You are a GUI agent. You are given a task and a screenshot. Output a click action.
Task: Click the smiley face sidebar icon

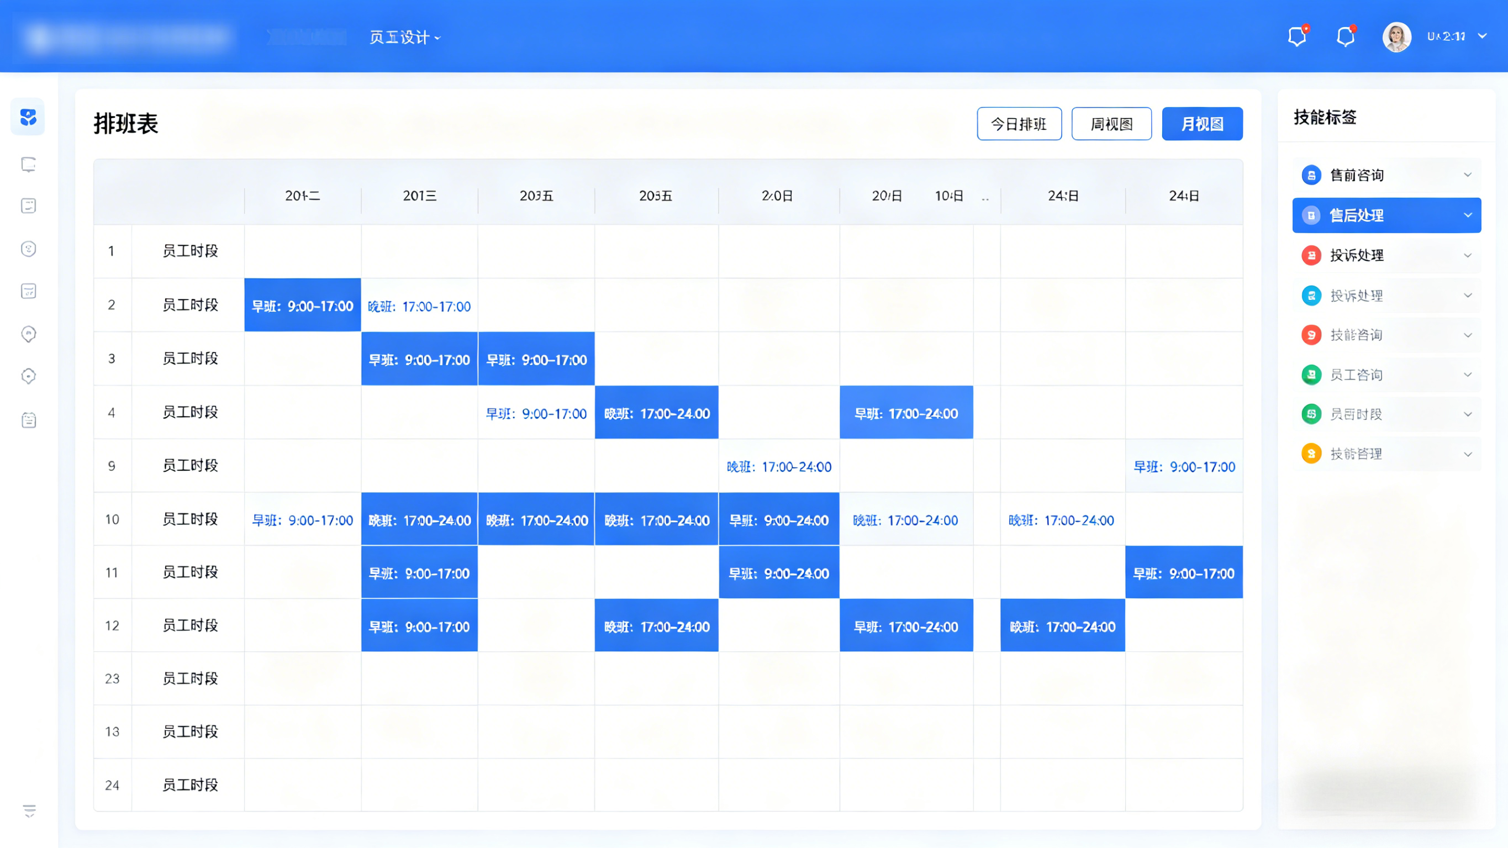point(29,249)
